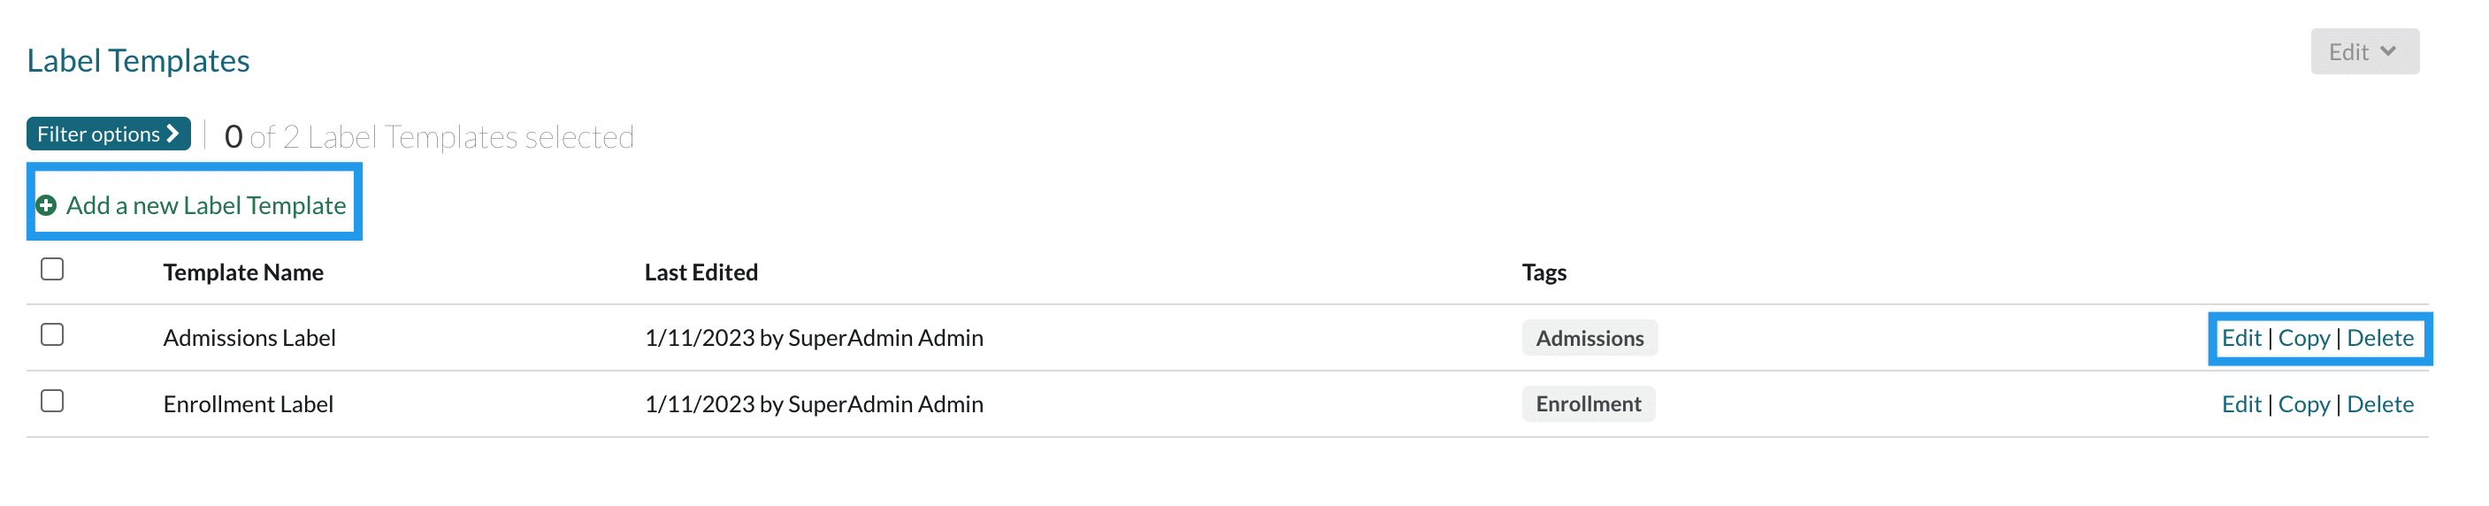Click the Label Templates page heading
Image resolution: width=2489 pixels, height=506 pixels.
pos(138,61)
